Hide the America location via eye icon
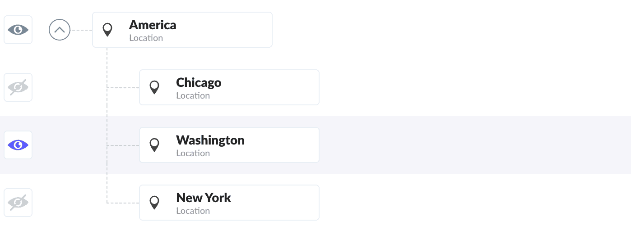This screenshot has width=631, height=235. tap(18, 30)
